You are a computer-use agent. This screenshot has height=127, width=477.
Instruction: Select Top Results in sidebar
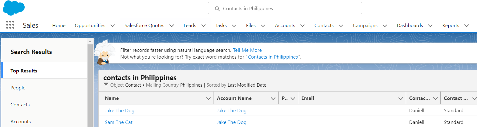(44, 71)
